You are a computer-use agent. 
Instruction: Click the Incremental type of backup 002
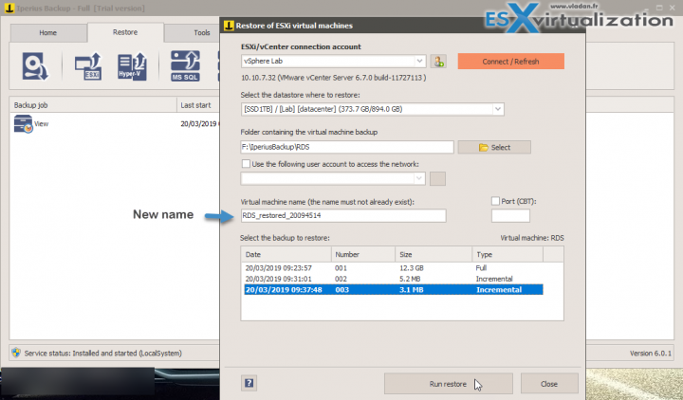coord(494,279)
